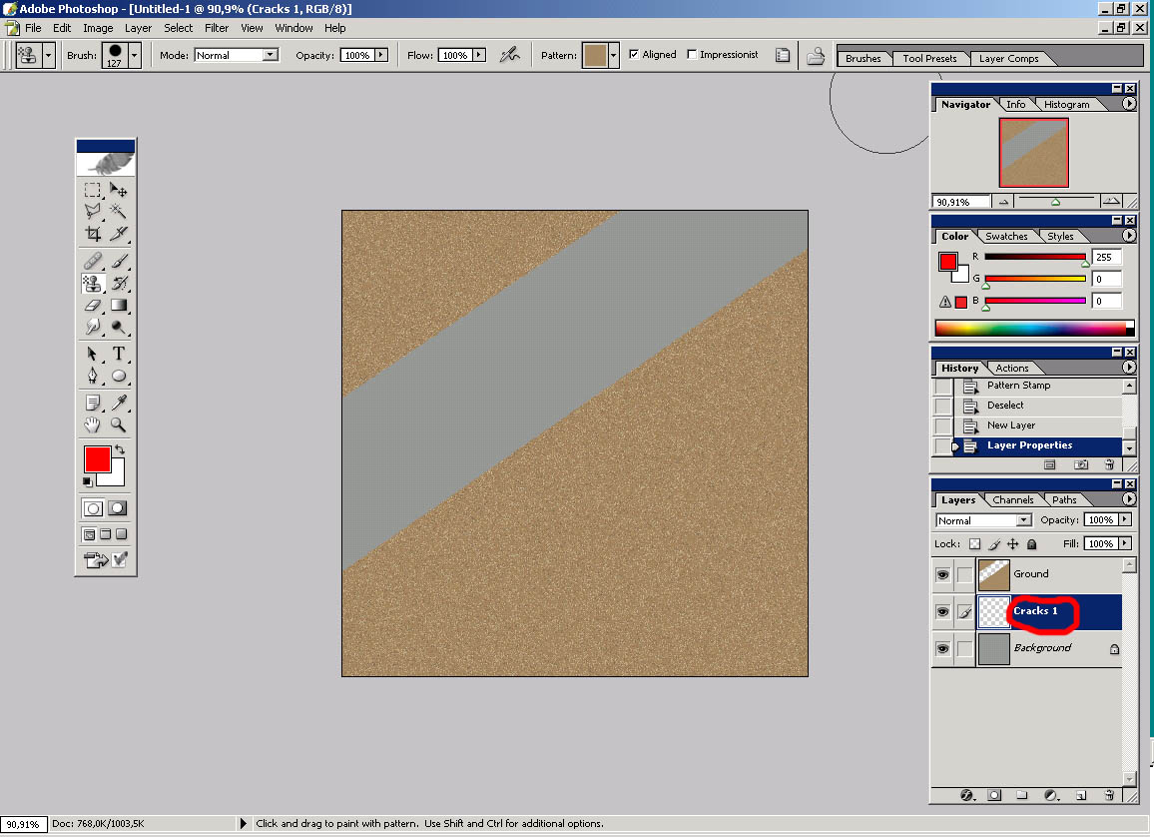Open the Filter menu
This screenshot has width=1154, height=837.
coord(217,28)
